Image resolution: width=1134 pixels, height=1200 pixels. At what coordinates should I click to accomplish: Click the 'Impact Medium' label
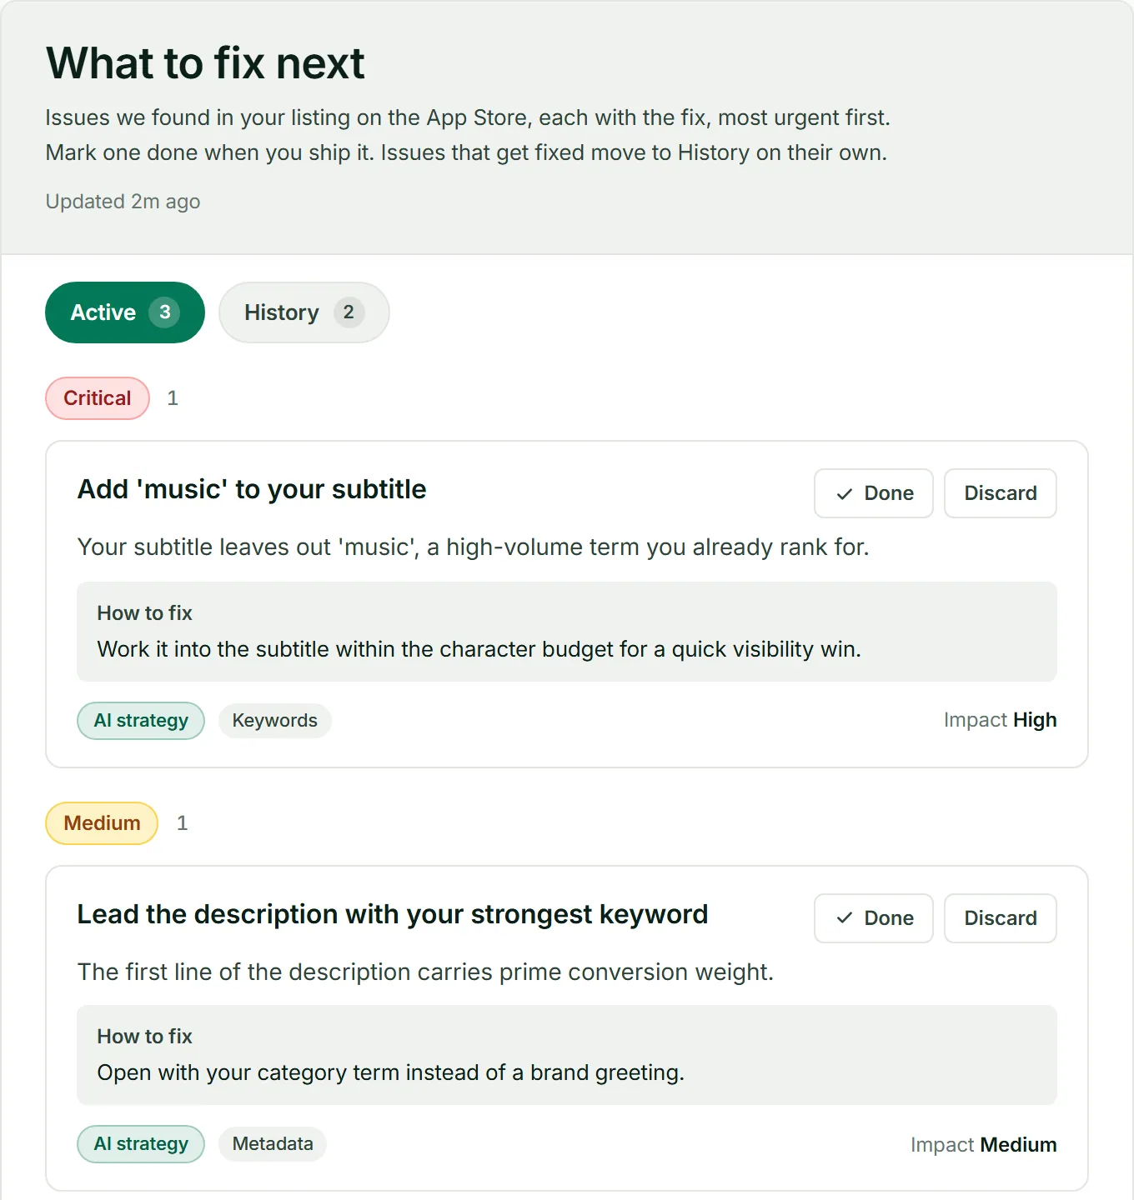[x=983, y=1145]
